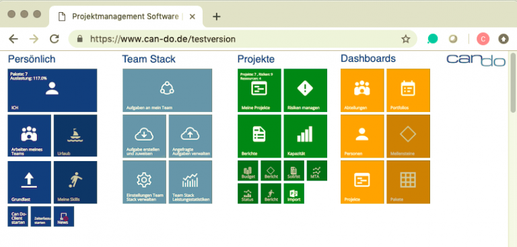Image resolution: width=517 pixels, height=247 pixels.
Task: Open a new browser tab
Action: 216,17
